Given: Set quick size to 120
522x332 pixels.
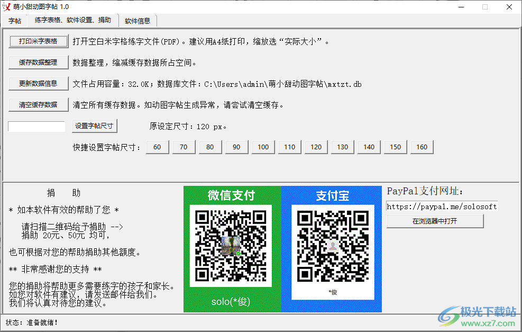Looking at the screenshot, I should (316, 147).
